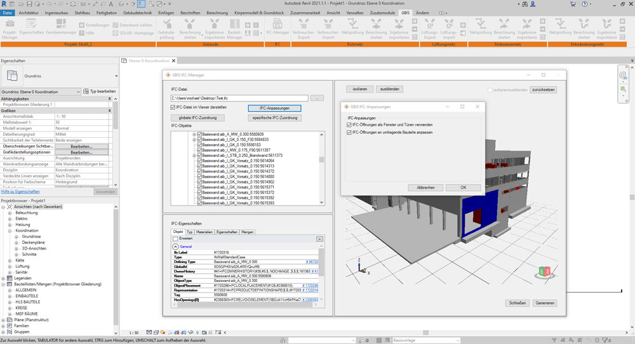Expand the Familien tree node
This screenshot has width=635, height=344.
[x=3, y=326]
